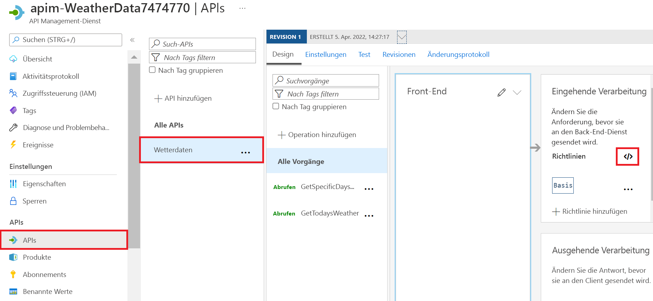Click the Suchvorgänge search field
This screenshot has width=653, height=301.
pos(326,81)
